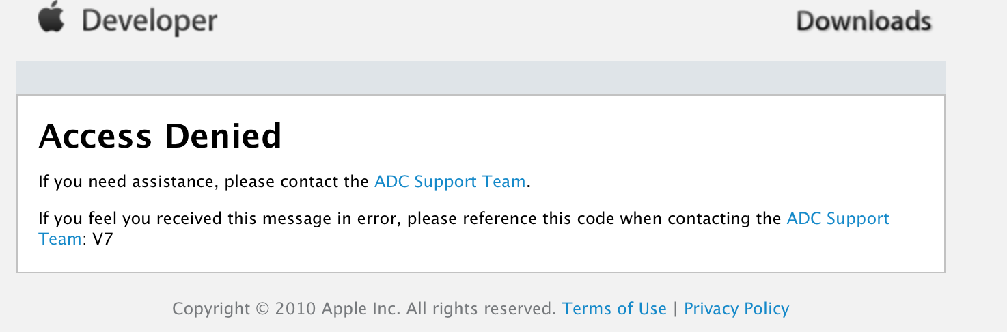Click the Access Denied heading
Image resolution: width=1007 pixels, height=332 pixels.
point(160,136)
